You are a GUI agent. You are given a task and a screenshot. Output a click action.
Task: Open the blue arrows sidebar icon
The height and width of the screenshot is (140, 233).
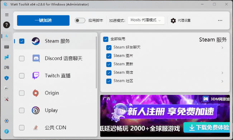coord(6,57)
